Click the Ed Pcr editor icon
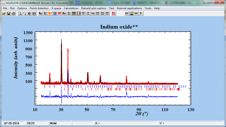Image resolution: width=226 pixels, height=127 pixels. [x=45, y=13]
